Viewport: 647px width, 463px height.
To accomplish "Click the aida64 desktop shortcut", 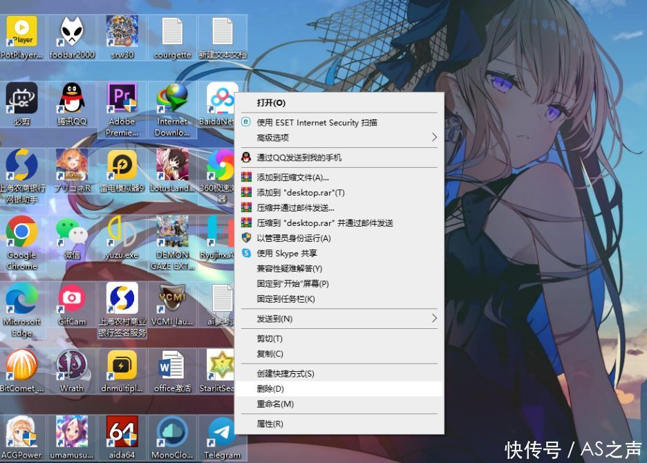I will (x=122, y=438).
